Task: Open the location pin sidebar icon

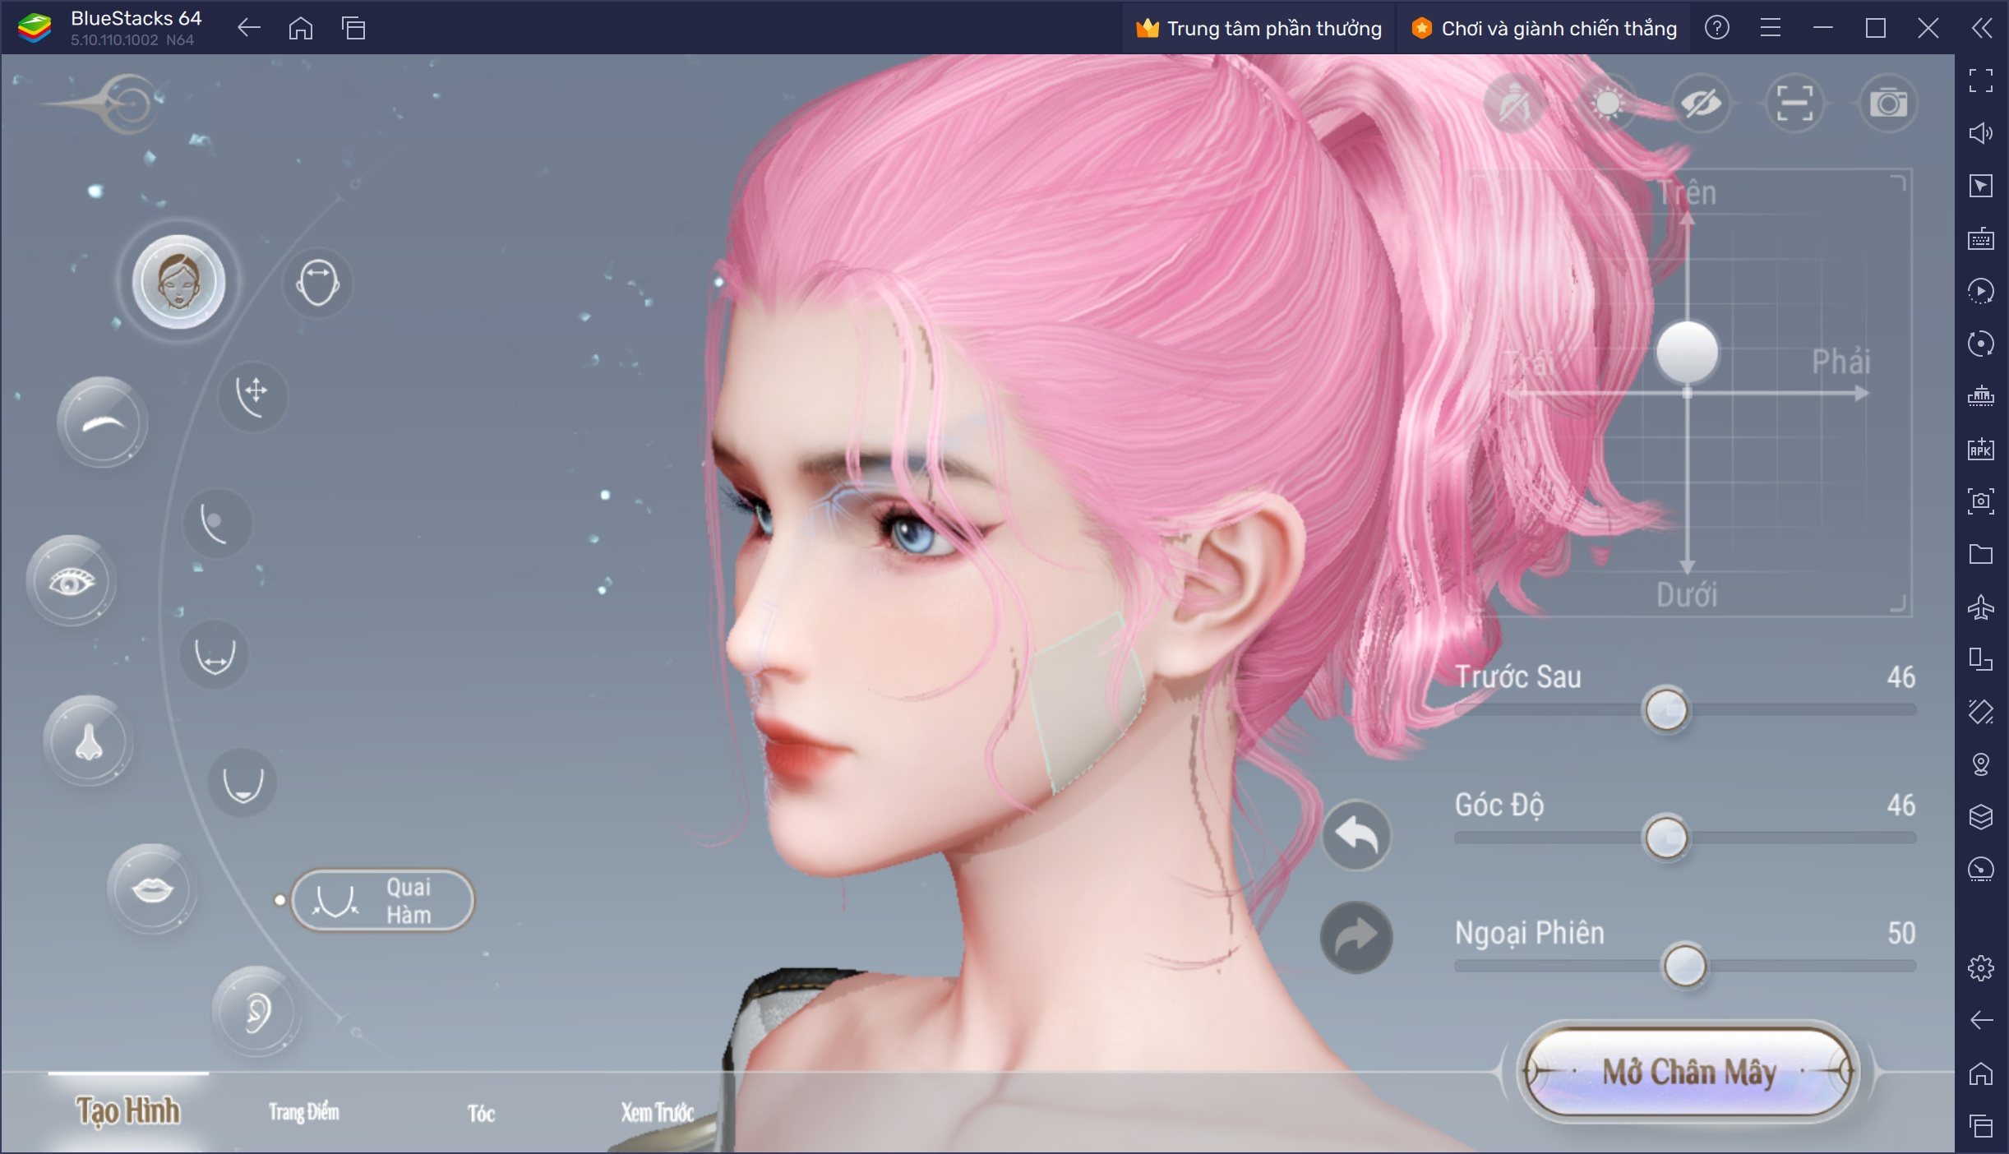Action: point(1981,764)
